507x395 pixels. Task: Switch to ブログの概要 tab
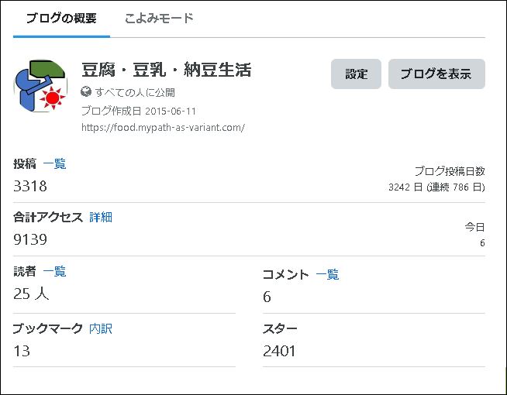tap(61, 19)
